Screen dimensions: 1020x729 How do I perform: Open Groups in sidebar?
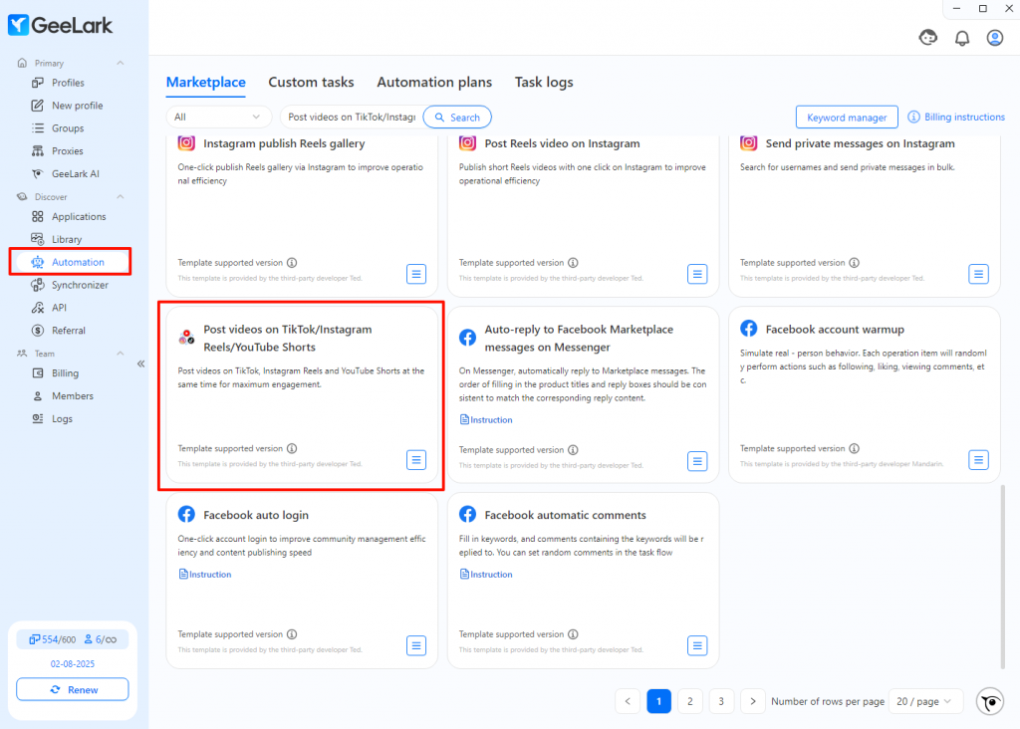[x=68, y=128]
